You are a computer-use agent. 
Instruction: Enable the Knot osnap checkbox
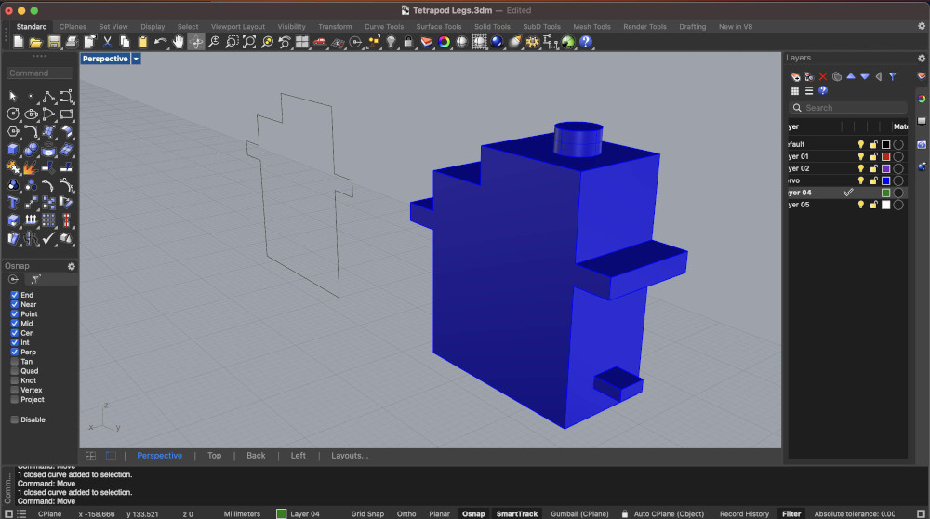[x=14, y=380]
